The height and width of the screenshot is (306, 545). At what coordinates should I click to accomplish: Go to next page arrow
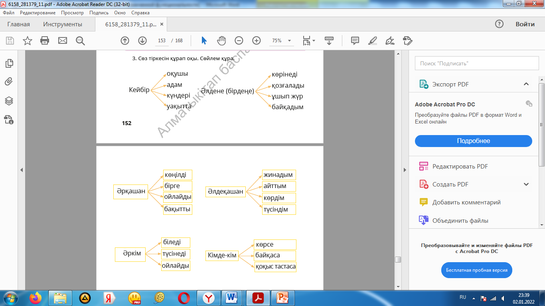point(142,41)
